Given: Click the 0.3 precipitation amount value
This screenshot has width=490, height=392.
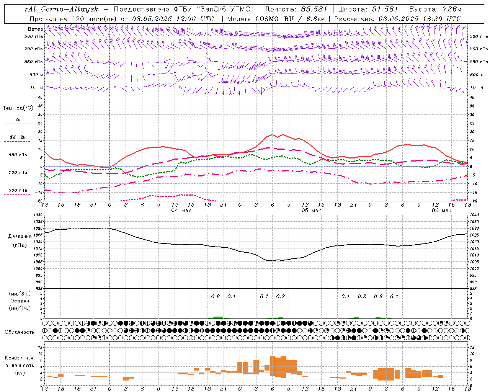Looking at the screenshot, I should point(378,296).
